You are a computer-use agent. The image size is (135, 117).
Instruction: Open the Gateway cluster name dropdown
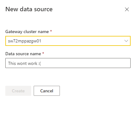68,41
